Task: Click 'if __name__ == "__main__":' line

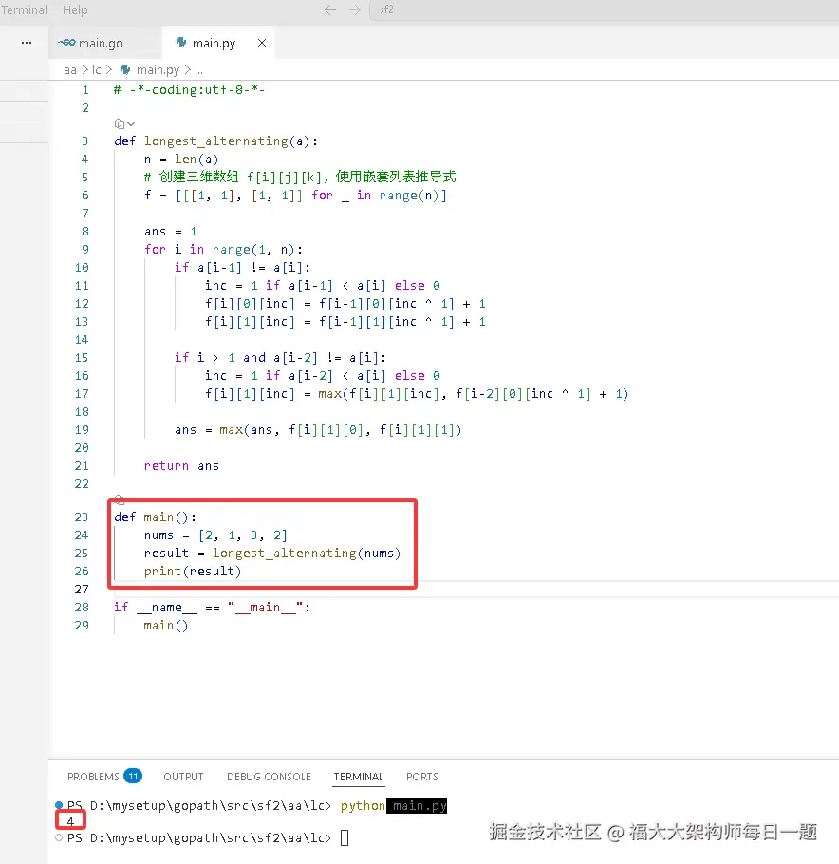Action: pos(212,608)
